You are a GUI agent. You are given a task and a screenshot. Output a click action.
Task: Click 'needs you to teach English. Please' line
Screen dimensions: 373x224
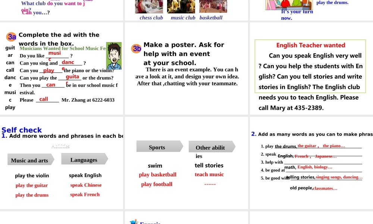tap(308, 97)
